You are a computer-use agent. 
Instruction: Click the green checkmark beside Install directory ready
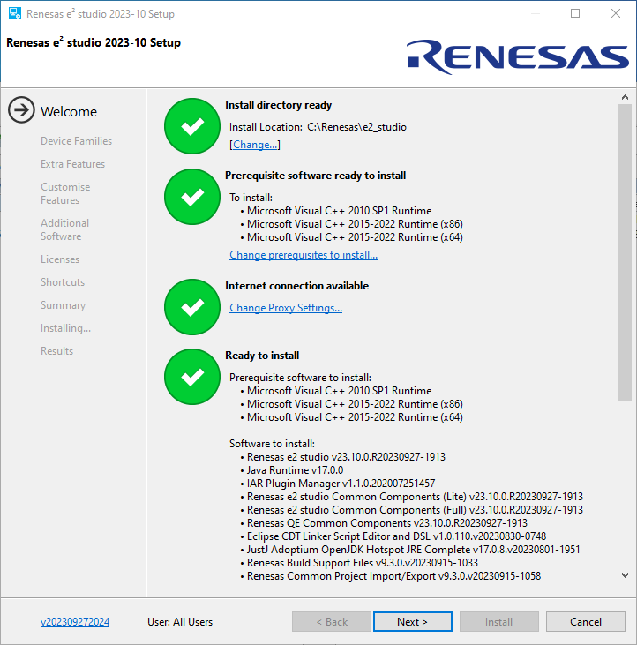(x=191, y=127)
